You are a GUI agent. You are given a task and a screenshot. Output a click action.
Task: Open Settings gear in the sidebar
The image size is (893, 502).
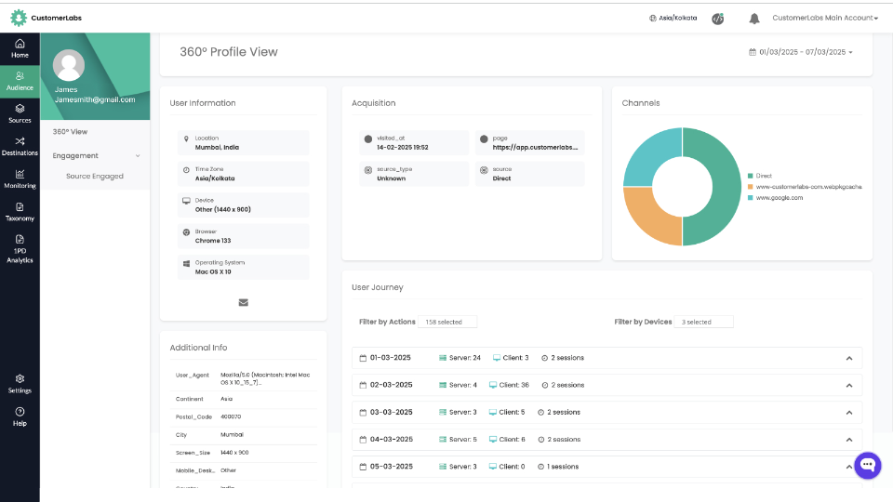20,384
